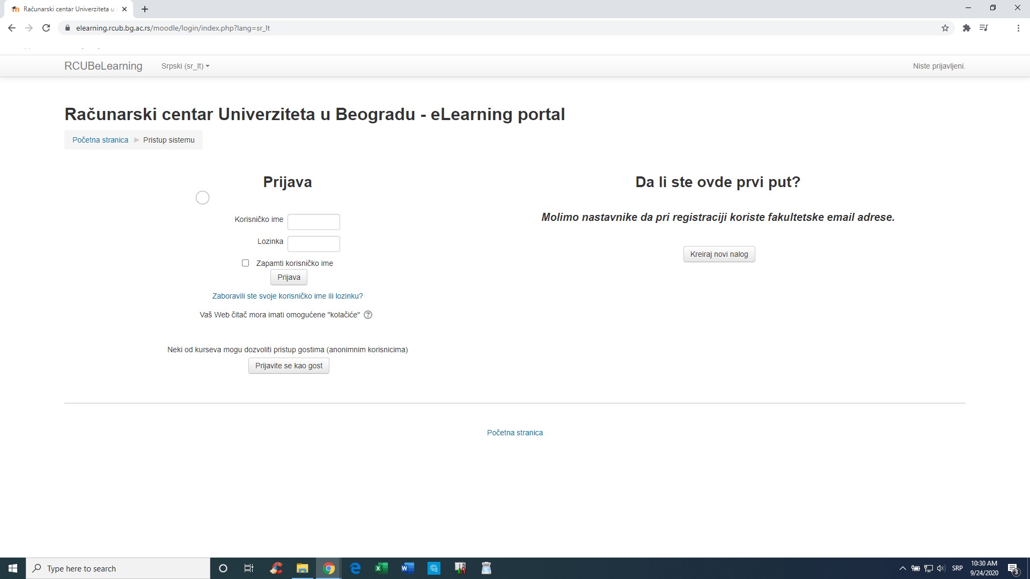Open forgotten username or password link
Viewport: 1030px width, 579px height.
[288, 296]
